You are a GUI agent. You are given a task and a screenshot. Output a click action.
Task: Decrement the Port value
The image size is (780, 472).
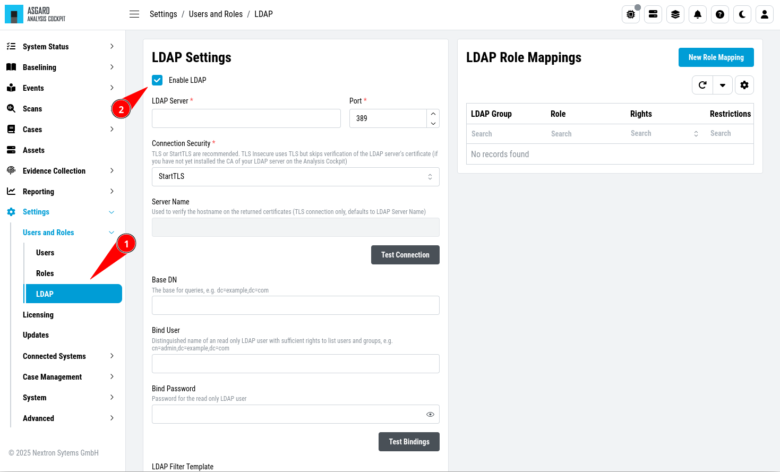point(433,123)
